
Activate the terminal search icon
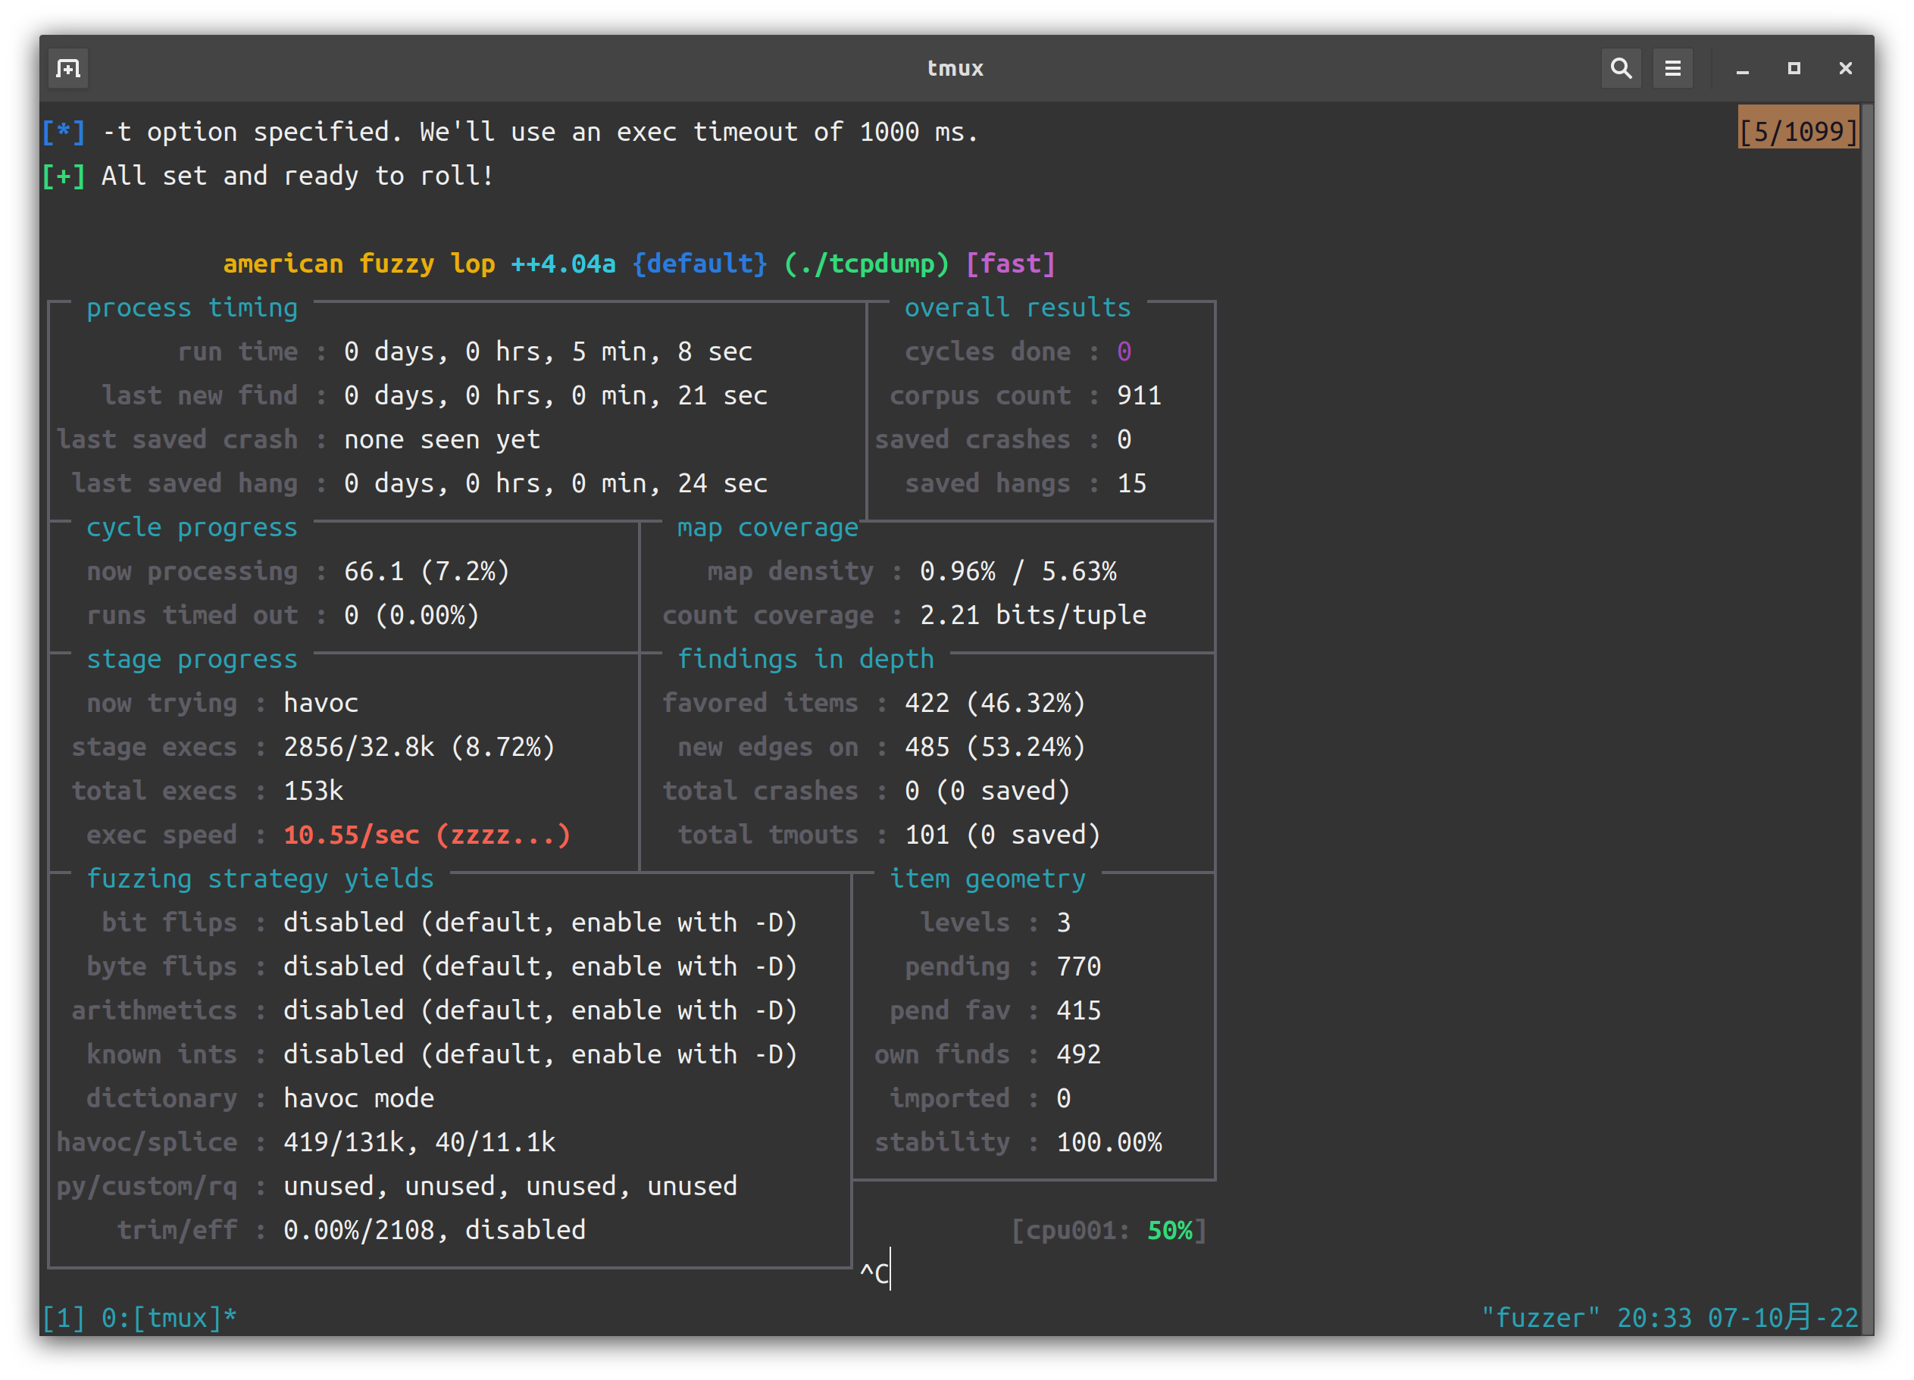tap(1622, 68)
